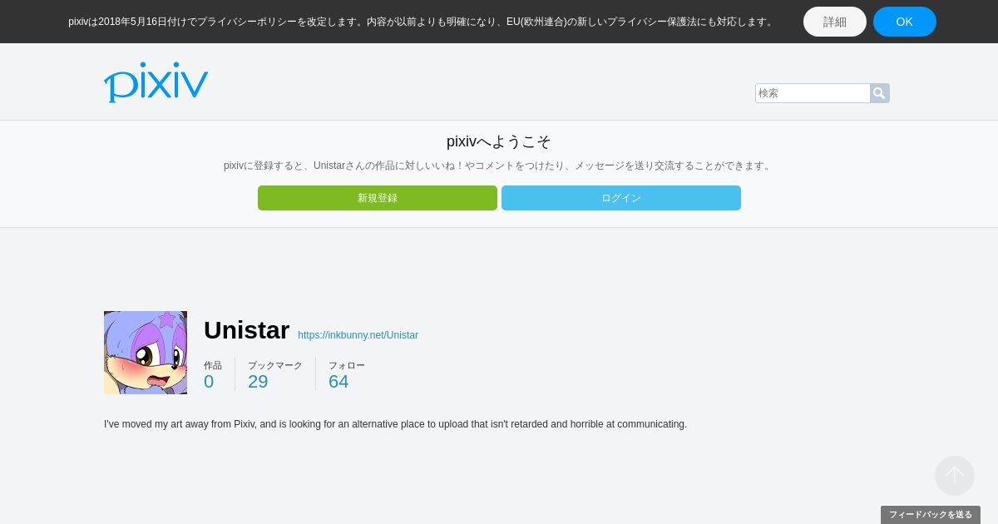Dismiss privacy notice with OK button
Image resolution: width=998 pixels, height=524 pixels.
pyautogui.click(x=905, y=22)
